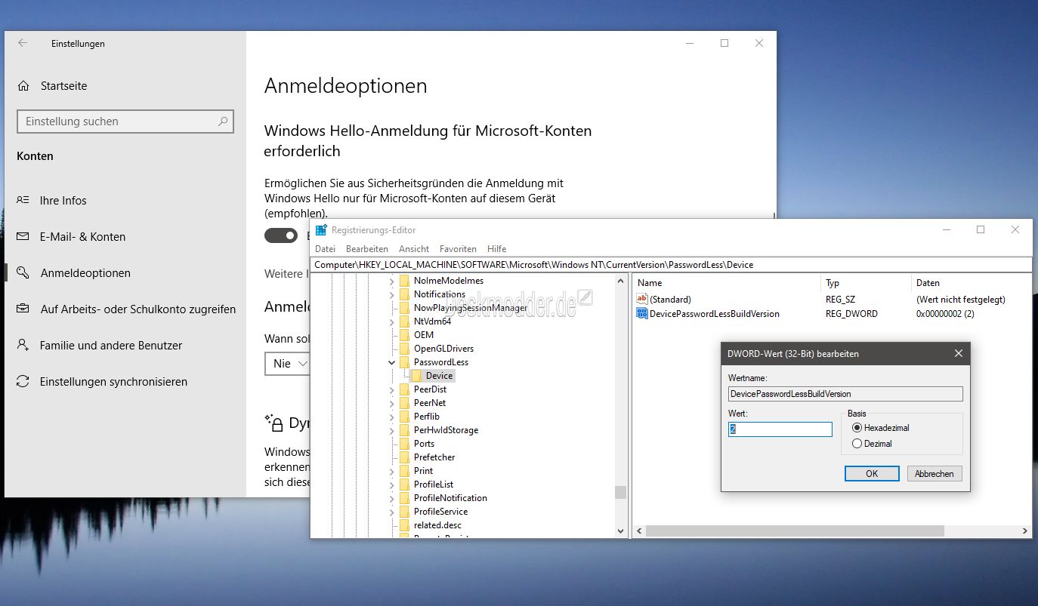This screenshot has width=1038, height=606.
Task: Click the Prefetcher folder icon
Action: coord(404,457)
